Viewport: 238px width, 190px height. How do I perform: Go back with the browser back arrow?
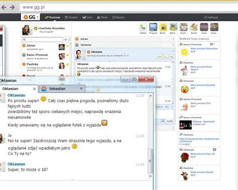pyautogui.click(x=4, y=8)
